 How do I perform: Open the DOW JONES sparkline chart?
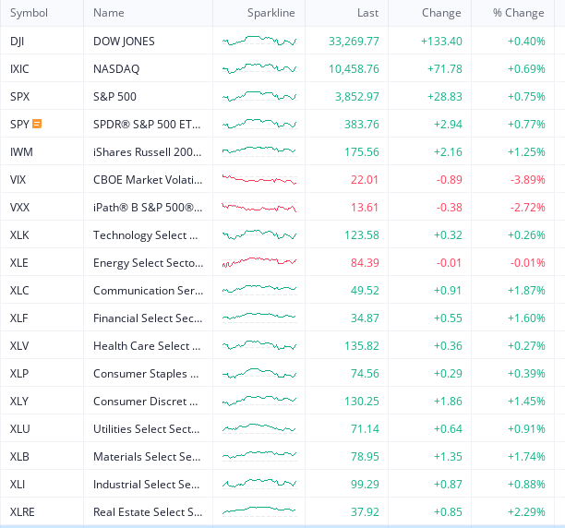click(259, 41)
